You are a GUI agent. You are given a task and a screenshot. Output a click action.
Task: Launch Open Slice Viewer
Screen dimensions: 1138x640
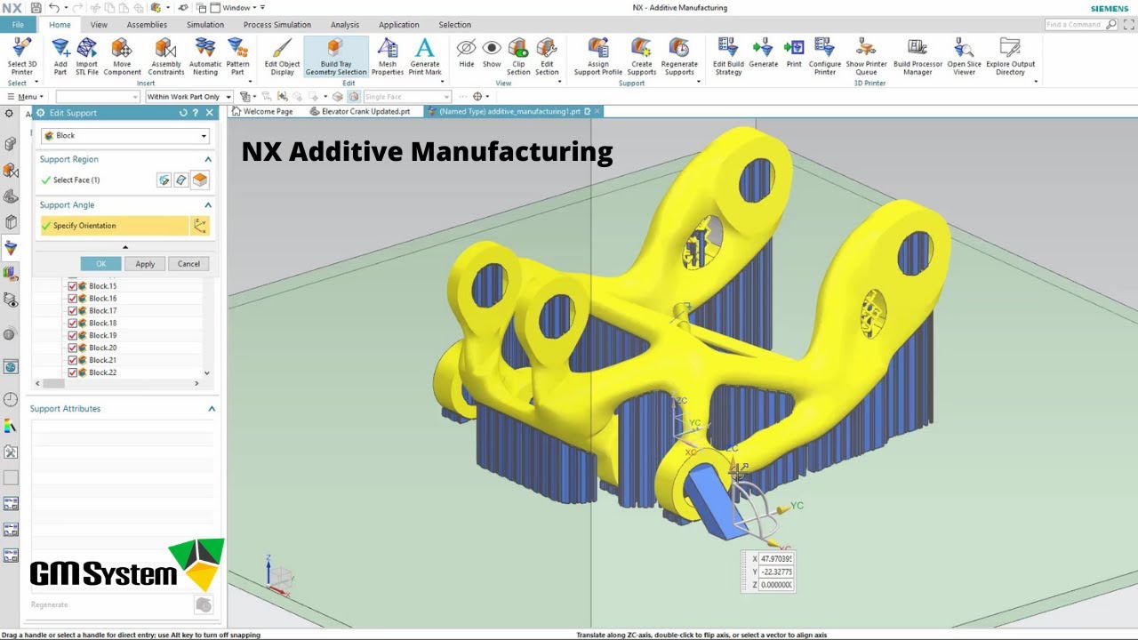click(x=964, y=56)
